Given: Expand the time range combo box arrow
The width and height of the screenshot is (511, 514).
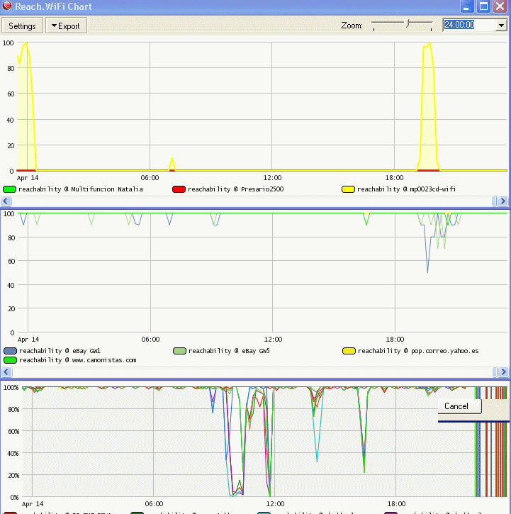Looking at the screenshot, I should pyautogui.click(x=501, y=25).
